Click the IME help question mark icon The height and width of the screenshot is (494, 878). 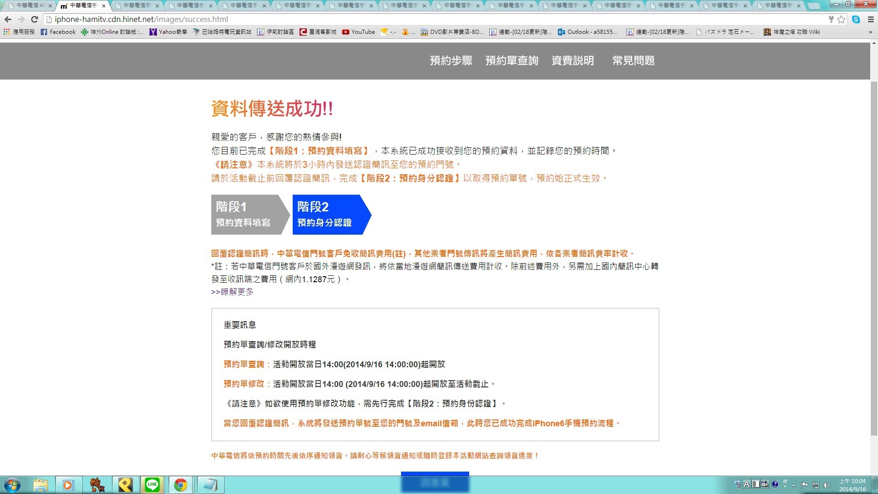click(x=775, y=484)
